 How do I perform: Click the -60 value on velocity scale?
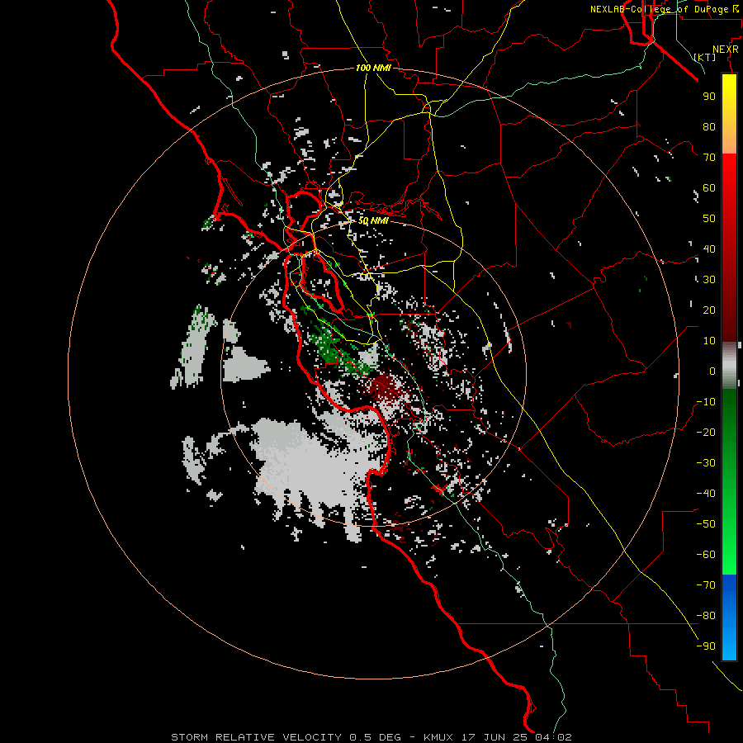tap(706, 555)
